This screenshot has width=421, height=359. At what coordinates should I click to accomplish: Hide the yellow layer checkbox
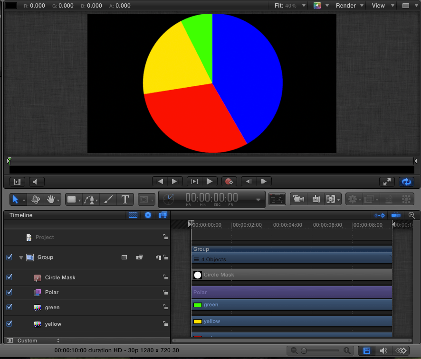pyautogui.click(x=10, y=323)
